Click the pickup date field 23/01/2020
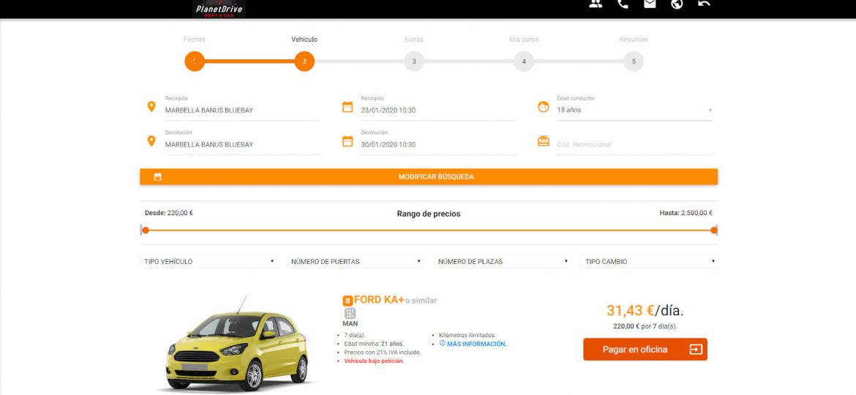Image resolution: width=856 pixels, height=395 pixels. click(438, 110)
